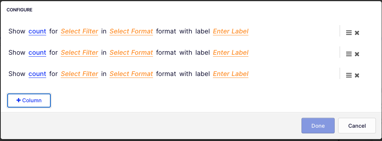Open the count dropdown in third row
382x141 pixels.
[37, 74]
